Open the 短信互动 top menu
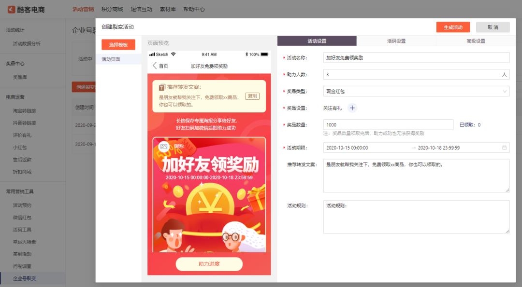Viewport: 522px width, 287px height. tap(141, 9)
